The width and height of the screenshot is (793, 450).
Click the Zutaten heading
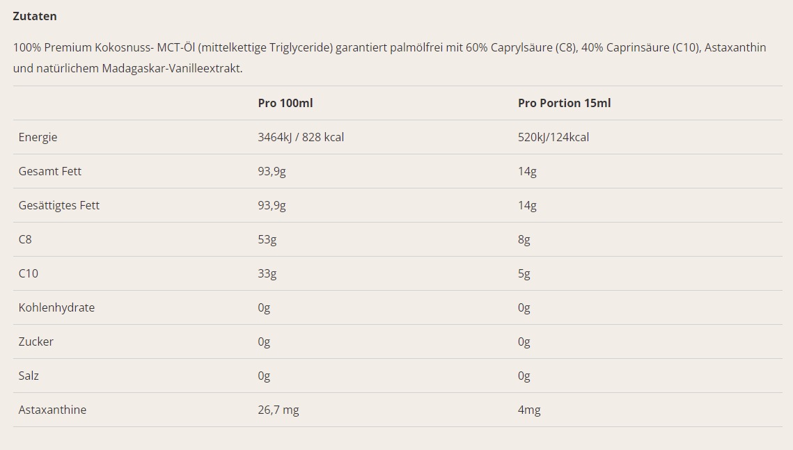34,16
